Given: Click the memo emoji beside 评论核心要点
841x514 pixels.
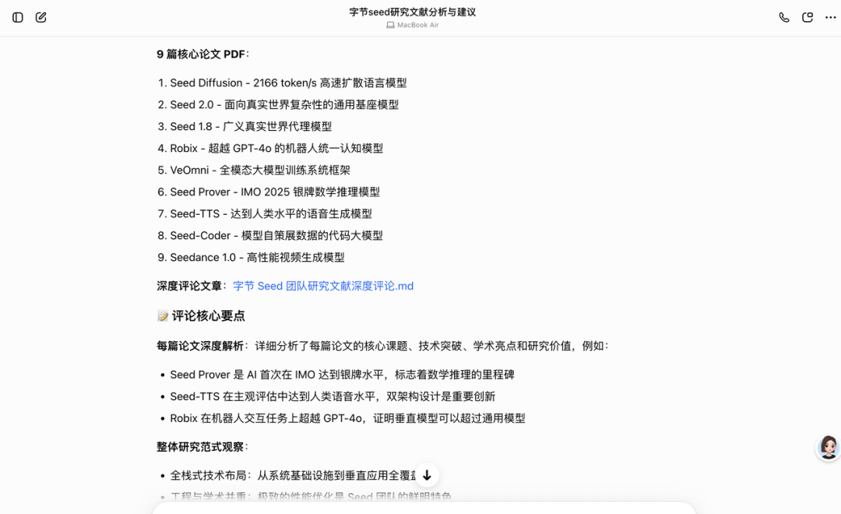Looking at the screenshot, I should [163, 316].
